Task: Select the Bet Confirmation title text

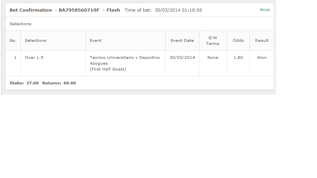Action: tap(31, 10)
